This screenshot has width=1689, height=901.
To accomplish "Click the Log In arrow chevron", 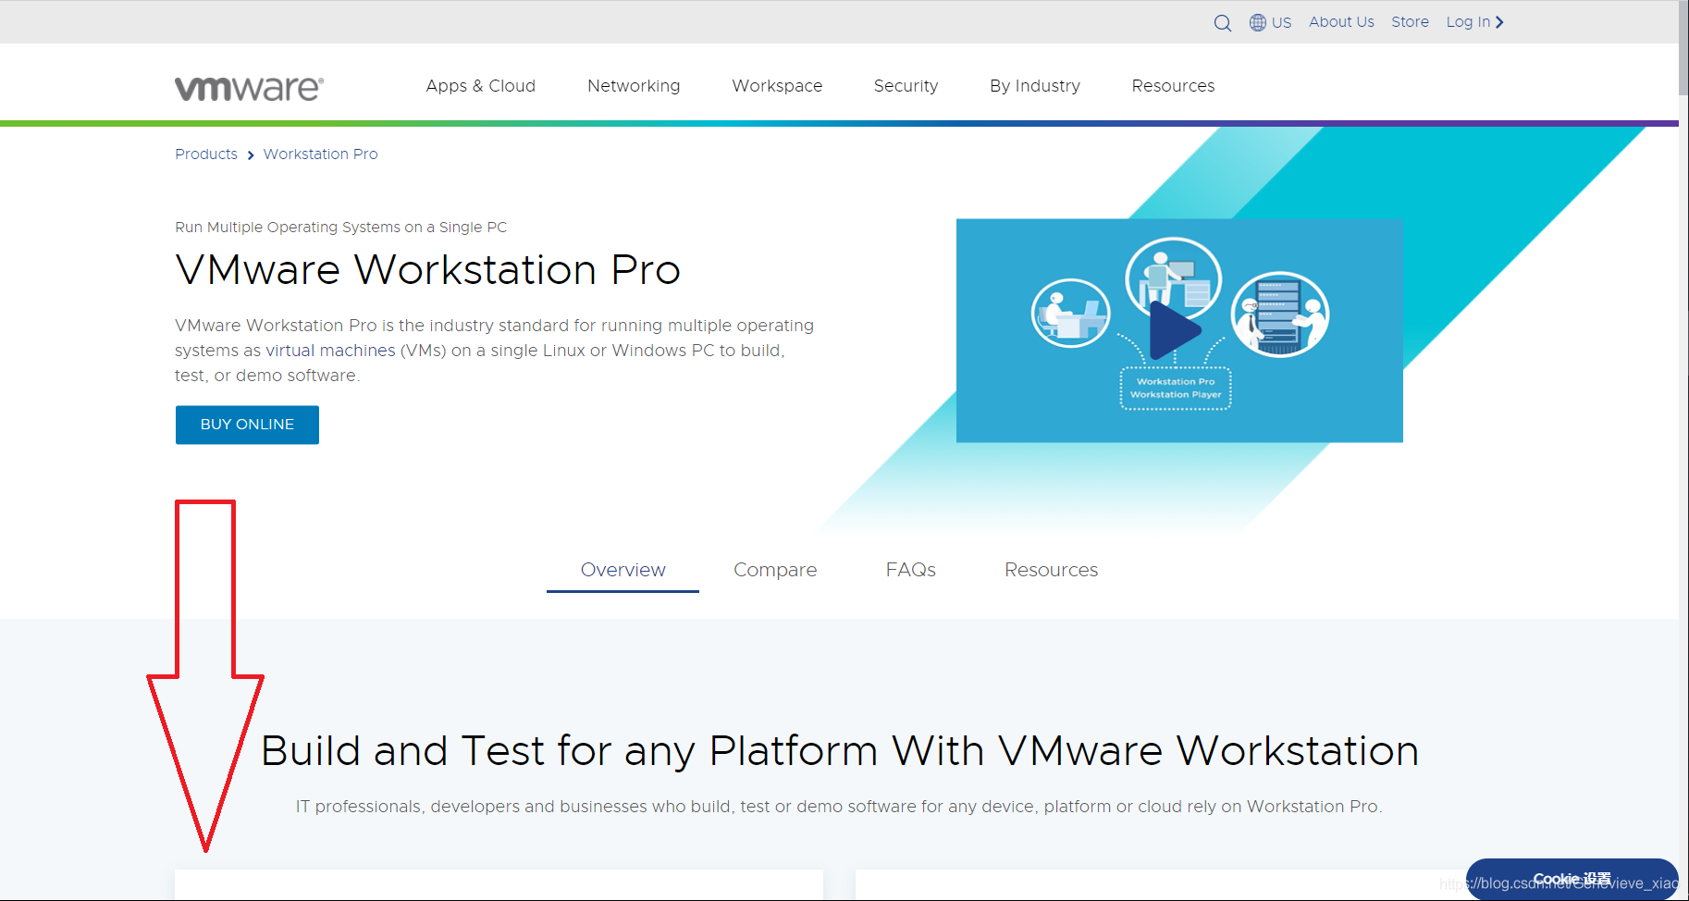I will [x=1499, y=22].
